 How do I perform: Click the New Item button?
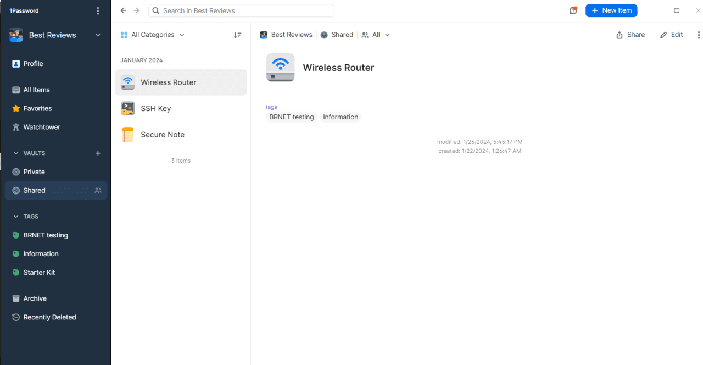point(611,10)
